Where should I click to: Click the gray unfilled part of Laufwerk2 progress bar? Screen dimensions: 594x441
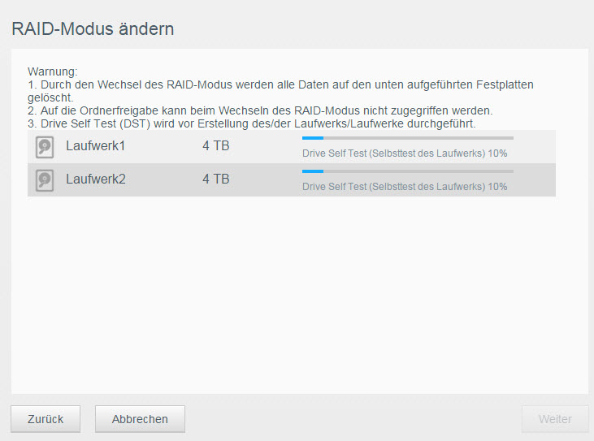pos(418,171)
